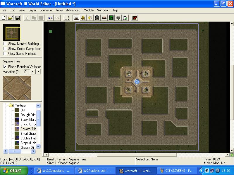Viewport: 234px width, 175px height.
Task: Switch to WCReplays.com taskbar window
Action: click(x=95, y=171)
